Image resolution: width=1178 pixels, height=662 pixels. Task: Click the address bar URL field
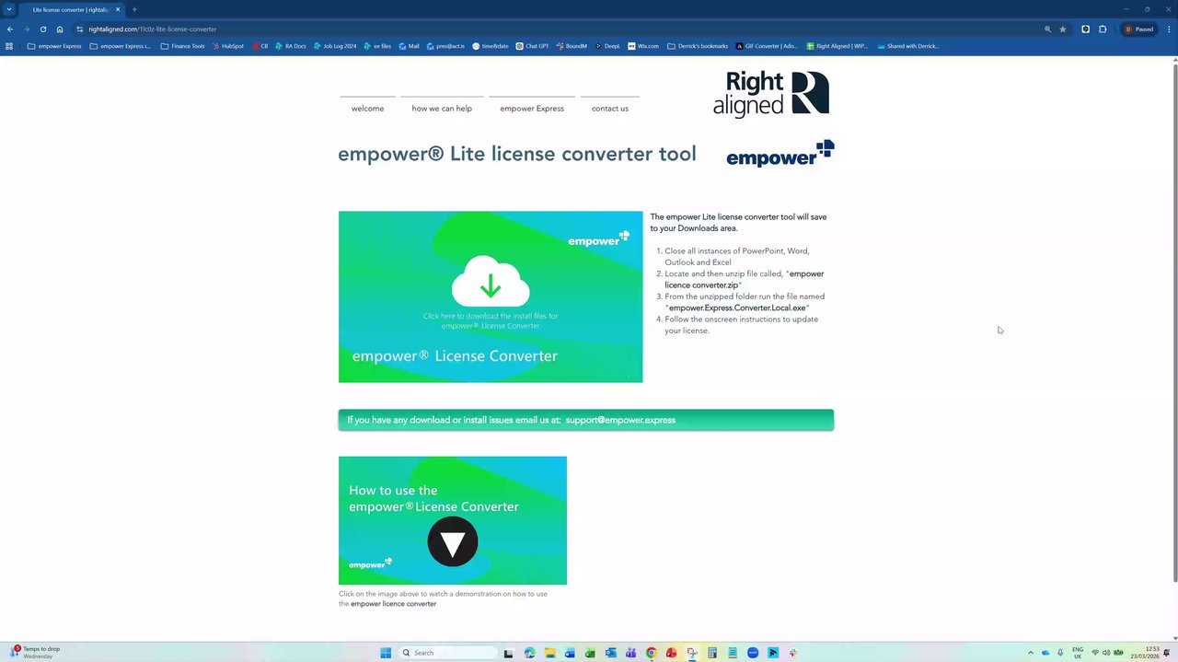click(552, 29)
